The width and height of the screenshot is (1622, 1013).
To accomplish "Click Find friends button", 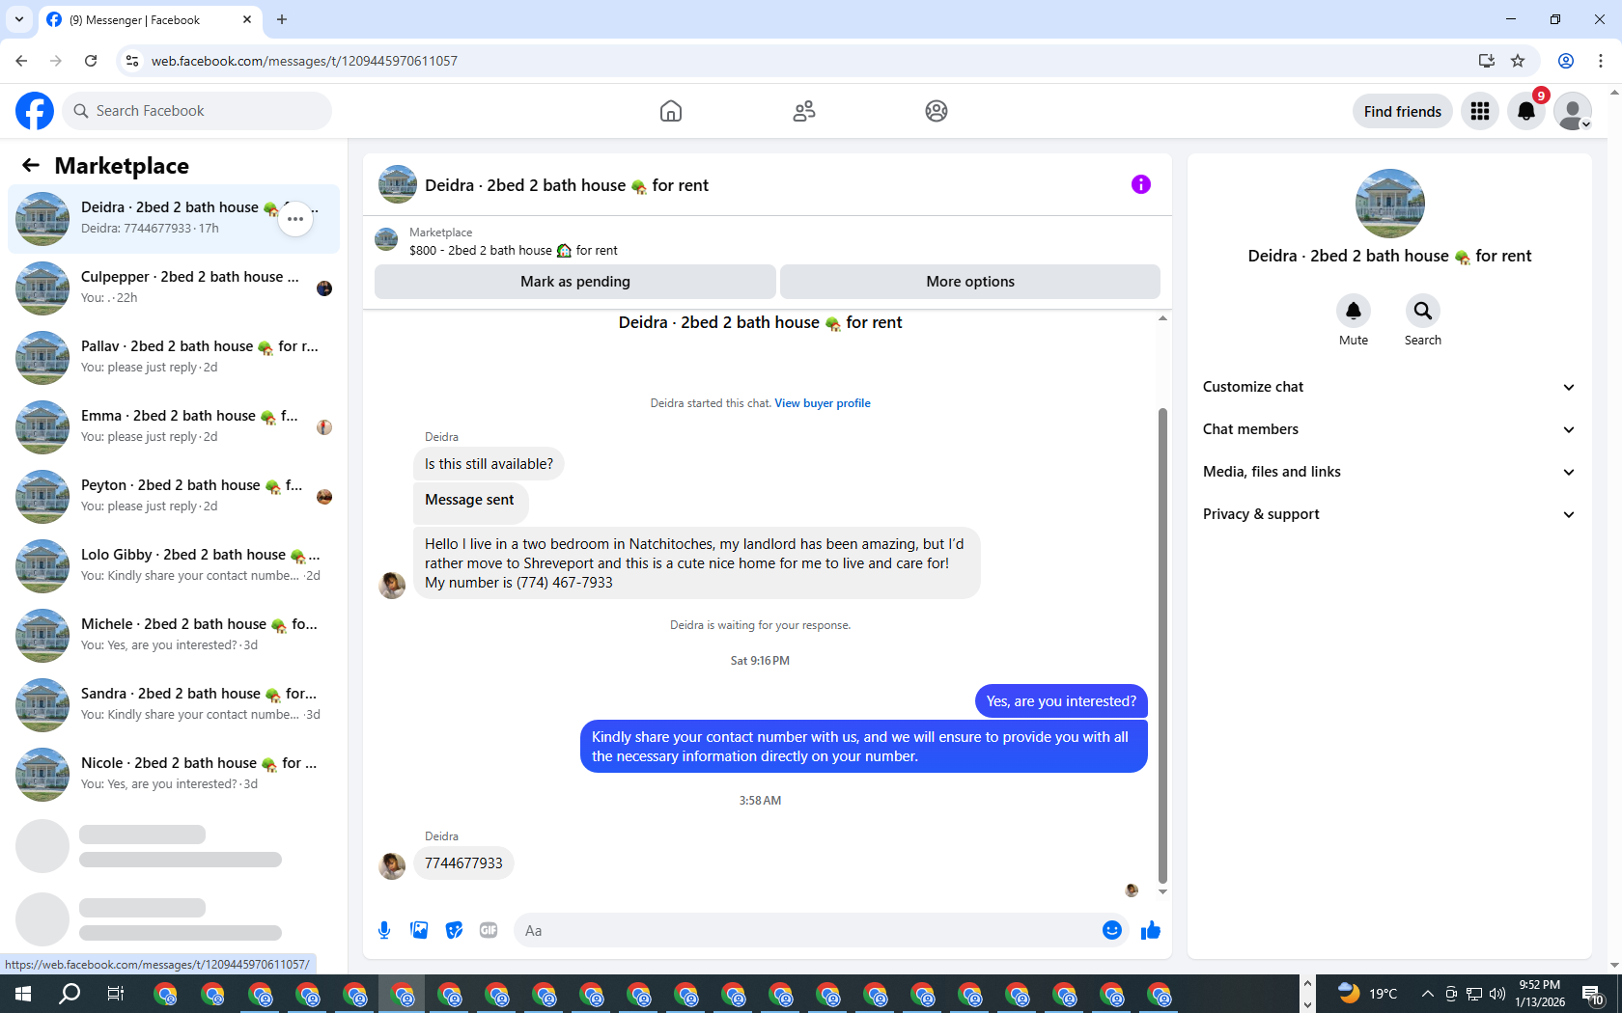I will pyautogui.click(x=1402, y=111).
